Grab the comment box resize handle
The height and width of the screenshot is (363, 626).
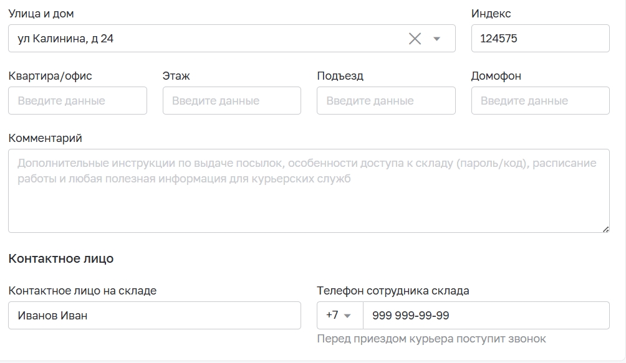[x=605, y=229]
